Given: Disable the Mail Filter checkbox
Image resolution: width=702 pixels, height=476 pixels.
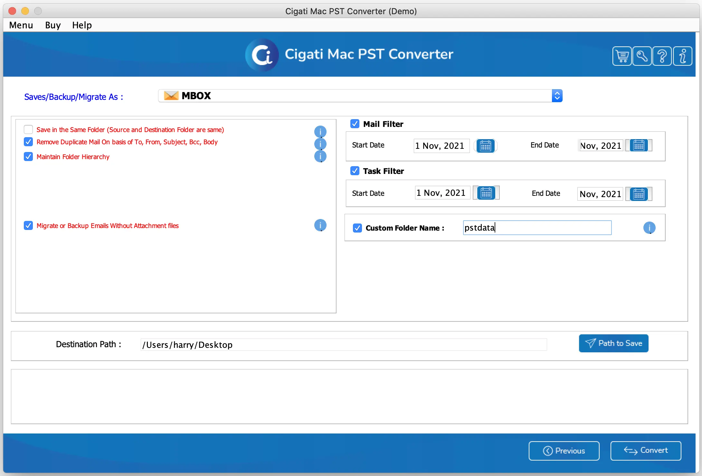Looking at the screenshot, I should tap(355, 124).
